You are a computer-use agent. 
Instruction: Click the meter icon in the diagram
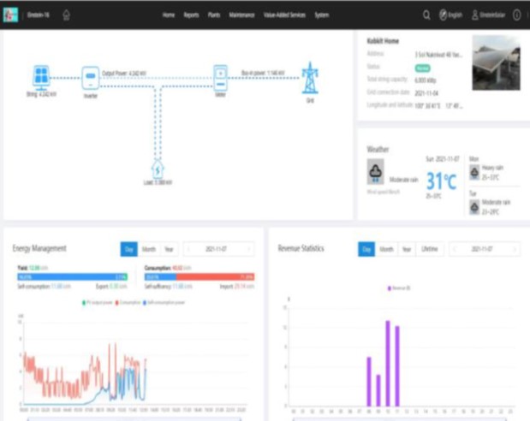coord(220,76)
